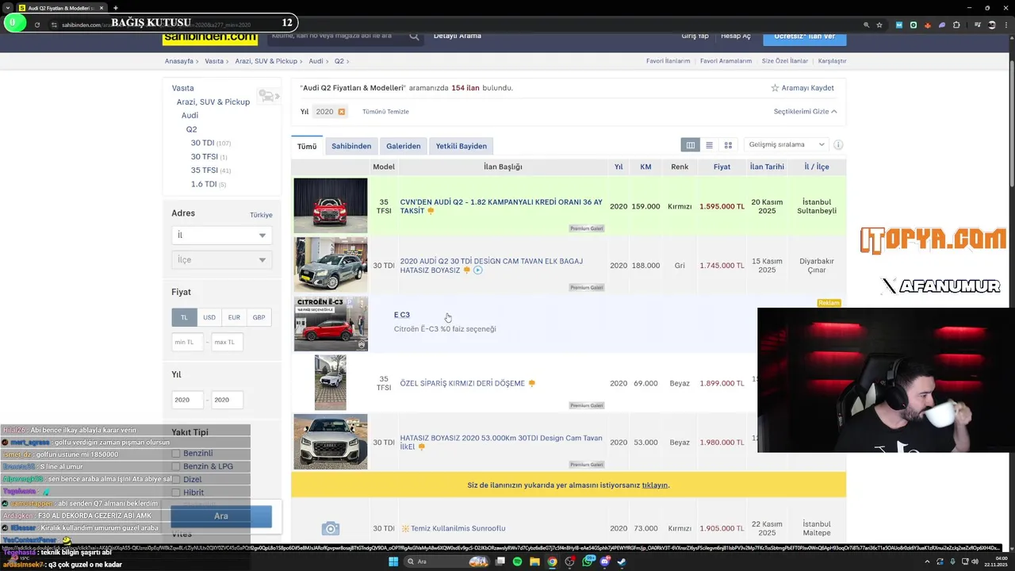
Task: Sort by the KM column header
Action: click(645, 167)
